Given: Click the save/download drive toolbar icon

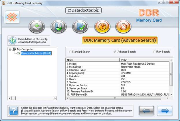Looking at the screenshot, I should (x=37, y=27).
